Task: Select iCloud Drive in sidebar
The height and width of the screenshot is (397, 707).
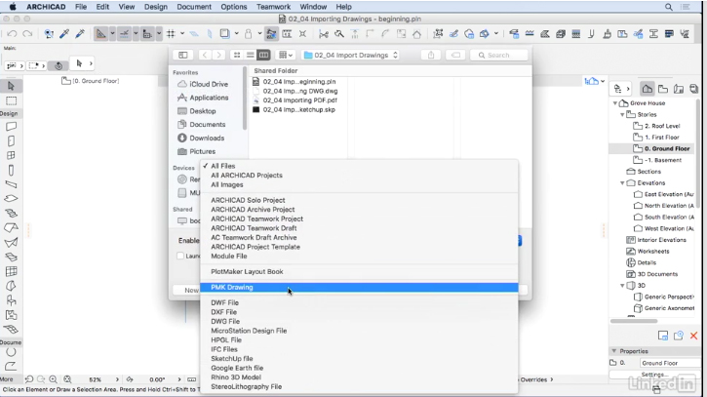Action: (203, 84)
